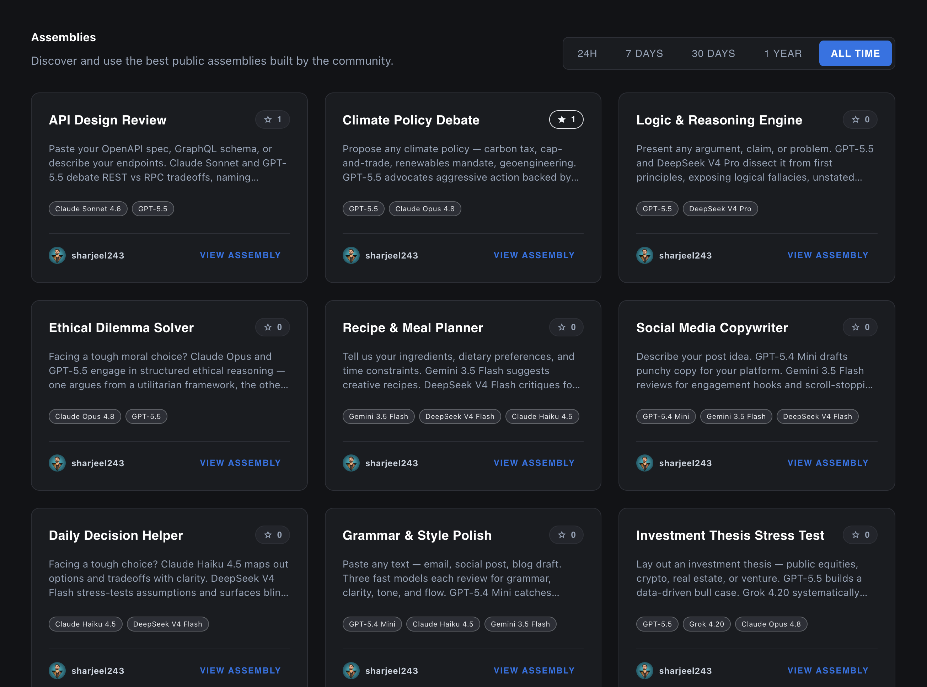Click sharjeel243 avatar on Grammar & Style Polish
Viewport: 927px width, 687px height.
coord(351,670)
